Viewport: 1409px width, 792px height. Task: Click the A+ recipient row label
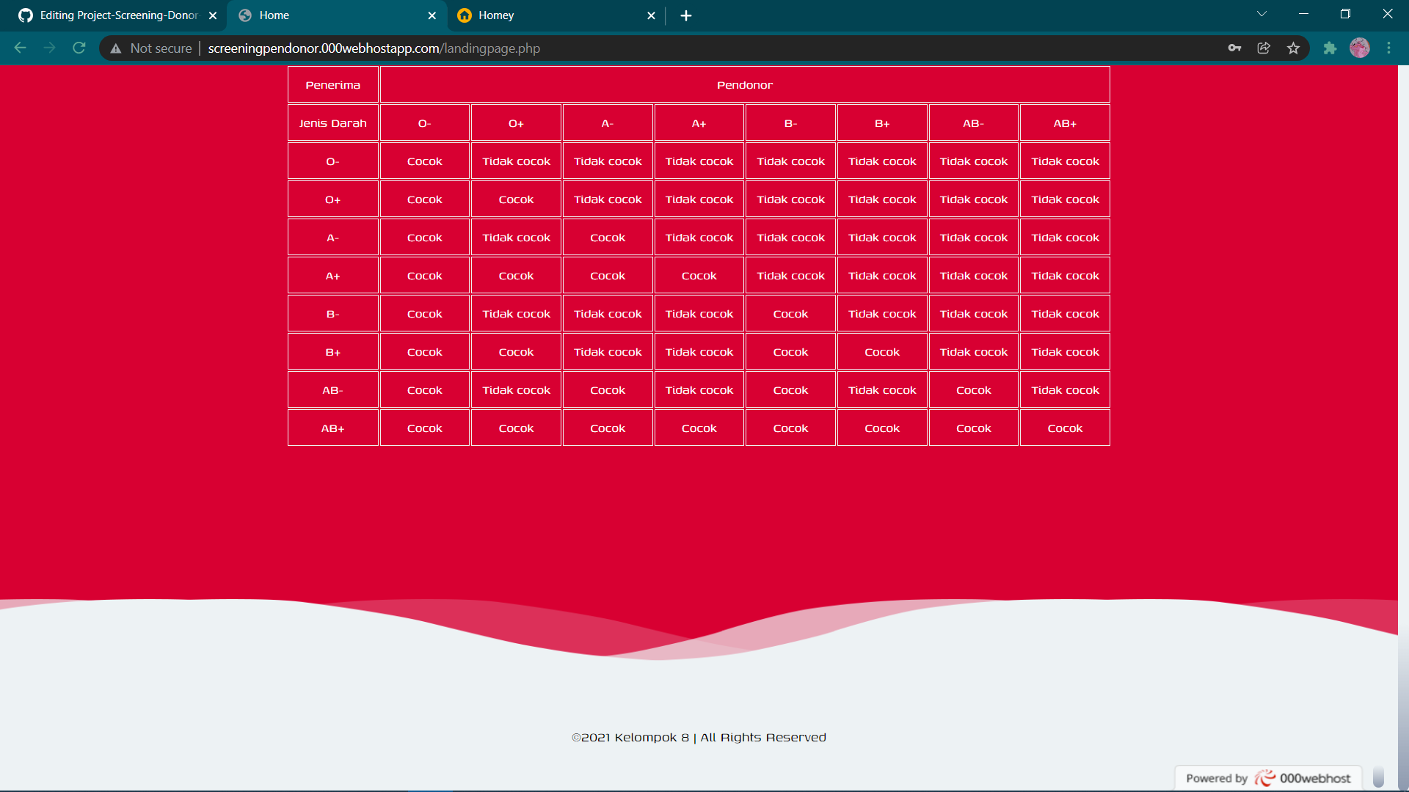[333, 276]
